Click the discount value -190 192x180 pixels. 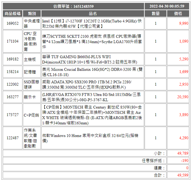tap(185, 161)
